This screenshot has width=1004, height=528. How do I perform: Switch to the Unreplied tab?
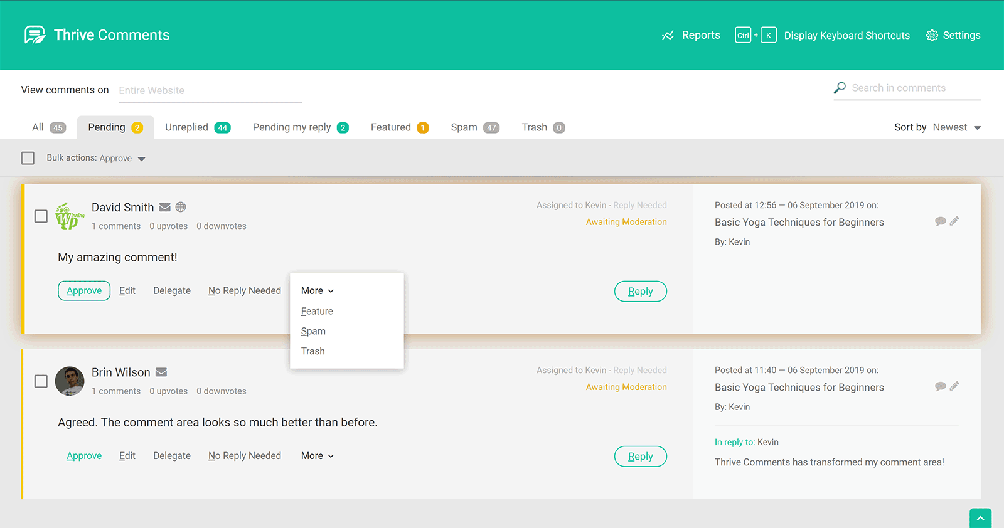198,127
